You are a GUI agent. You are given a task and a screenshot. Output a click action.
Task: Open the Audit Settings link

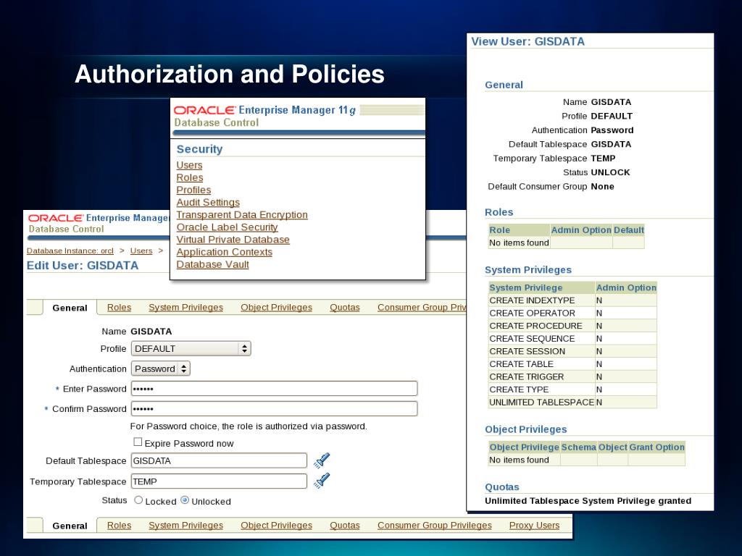(208, 203)
